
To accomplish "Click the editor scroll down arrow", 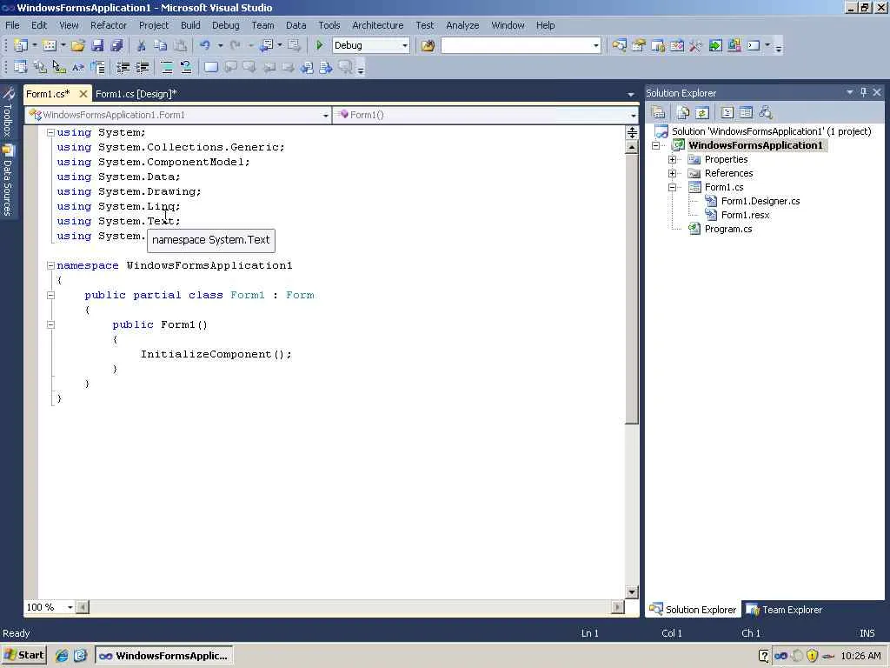I will pos(632,592).
